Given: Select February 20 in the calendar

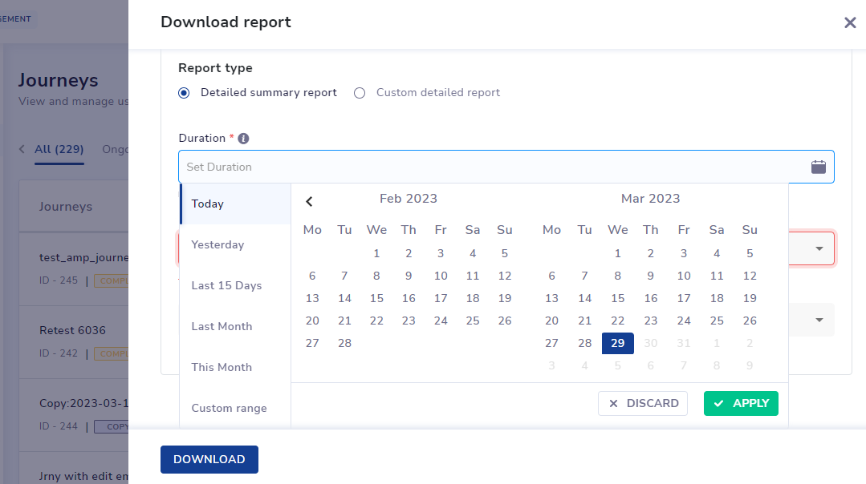Looking at the screenshot, I should tap(312, 321).
